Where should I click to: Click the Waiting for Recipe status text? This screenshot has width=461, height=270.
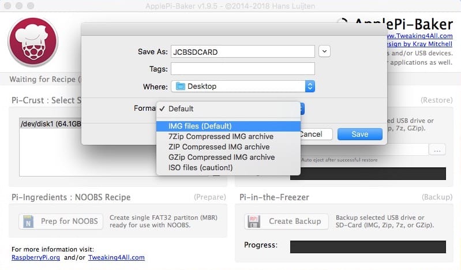44,80
